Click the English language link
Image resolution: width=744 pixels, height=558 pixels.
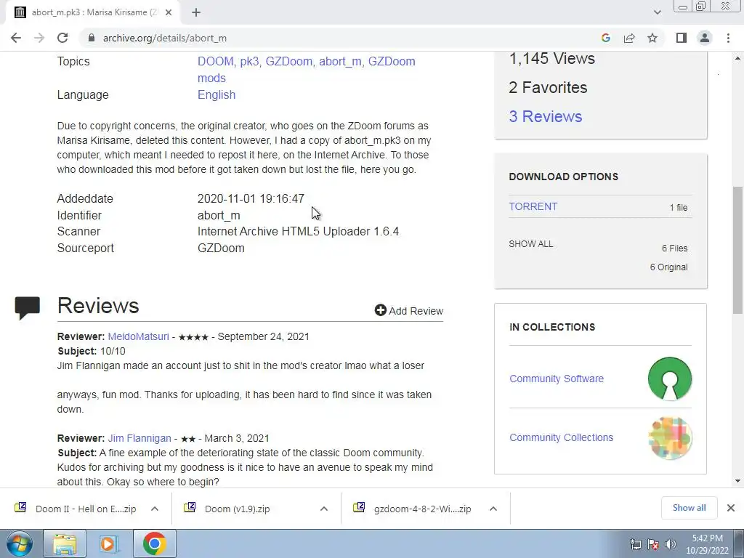[x=217, y=95]
